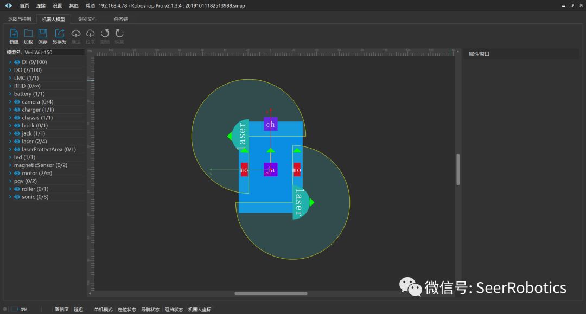Click 定位状态 in the status bar
Image resolution: width=586 pixels, height=314 pixels.
pos(126,310)
